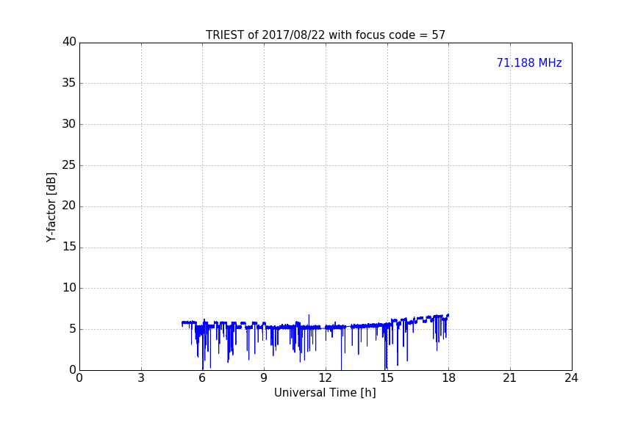Click the Universal Time [h] axis label

pos(325,393)
